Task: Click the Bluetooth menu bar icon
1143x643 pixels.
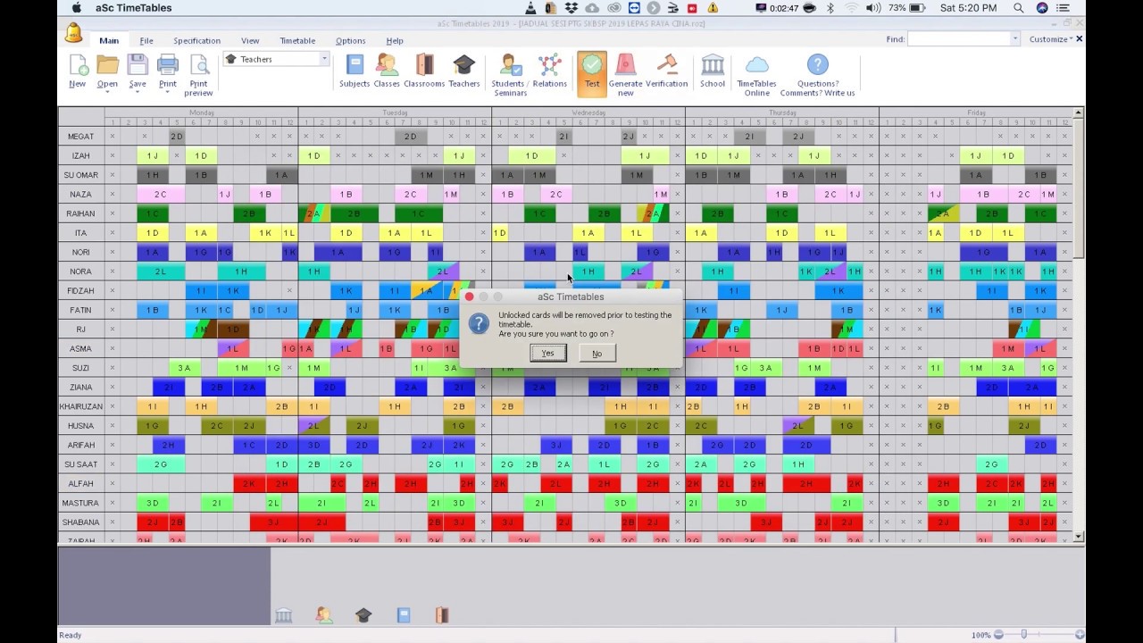Action: [830, 8]
